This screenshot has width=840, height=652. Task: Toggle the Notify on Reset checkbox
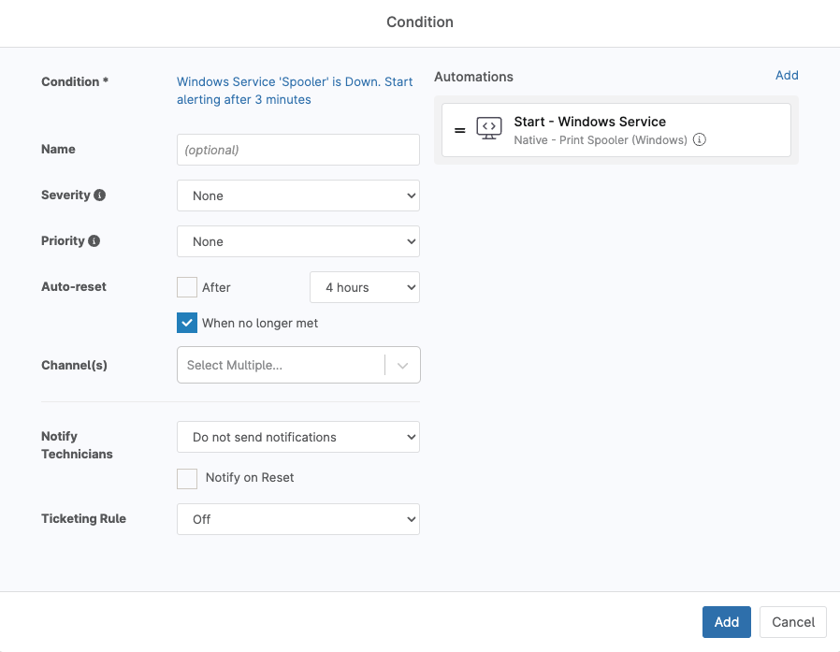(187, 478)
